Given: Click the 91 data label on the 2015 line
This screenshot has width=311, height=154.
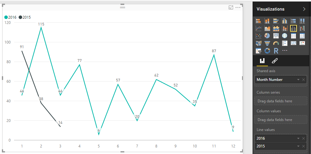Looking at the screenshot, I should 22,47.
